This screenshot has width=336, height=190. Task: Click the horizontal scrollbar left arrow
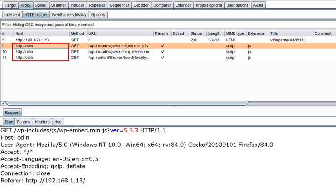[x=3, y=103]
